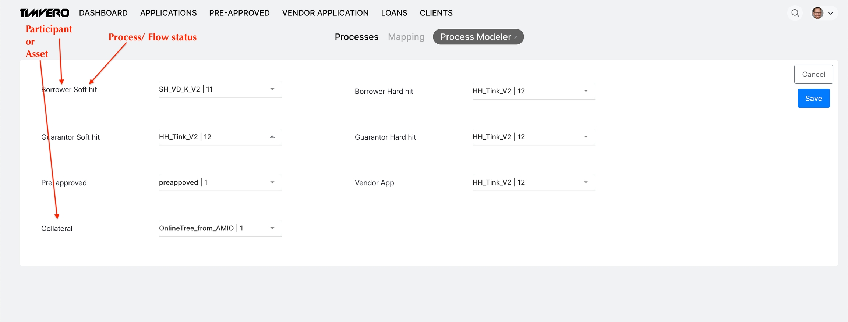The height and width of the screenshot is (322, 848).
Task: Launch the Process Modeler
Action: tap(478, 37)
